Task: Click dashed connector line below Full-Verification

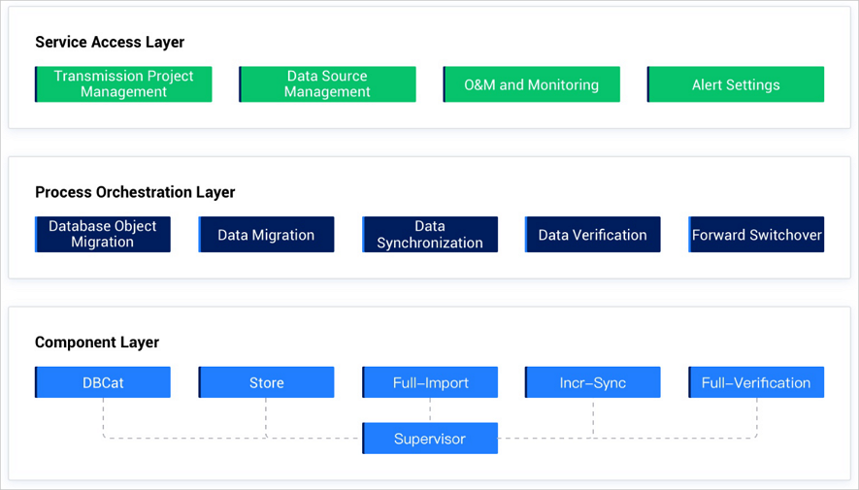Action: tap(756, 417)
